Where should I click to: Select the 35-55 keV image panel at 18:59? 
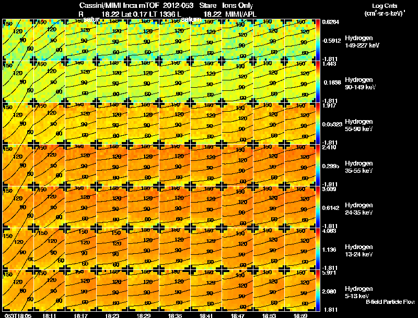[x=300, y=166]
